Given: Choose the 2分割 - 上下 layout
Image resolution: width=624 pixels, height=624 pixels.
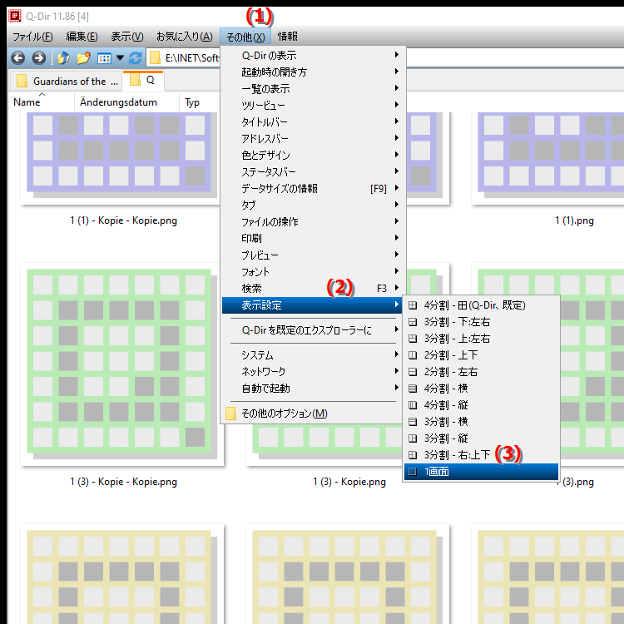Looking at the screenshot, I should click(x=481, y=355).
